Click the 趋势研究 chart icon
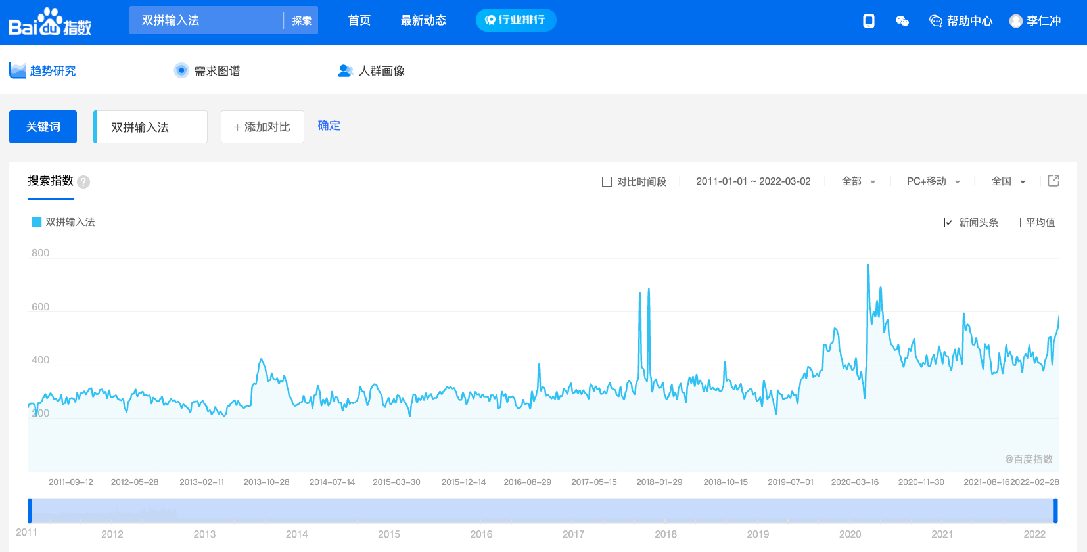 (x=17, y=70)
